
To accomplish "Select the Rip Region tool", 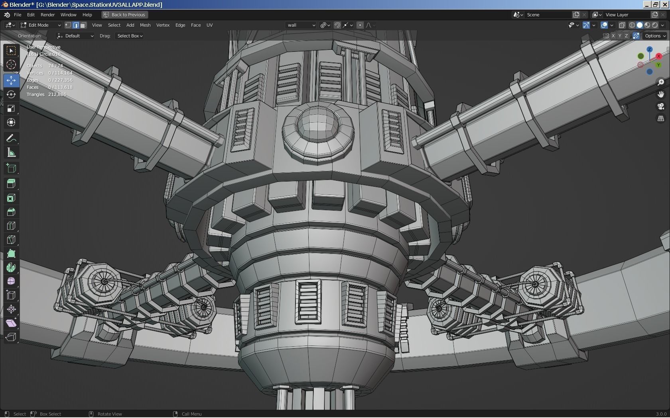I will pos(11,337).
